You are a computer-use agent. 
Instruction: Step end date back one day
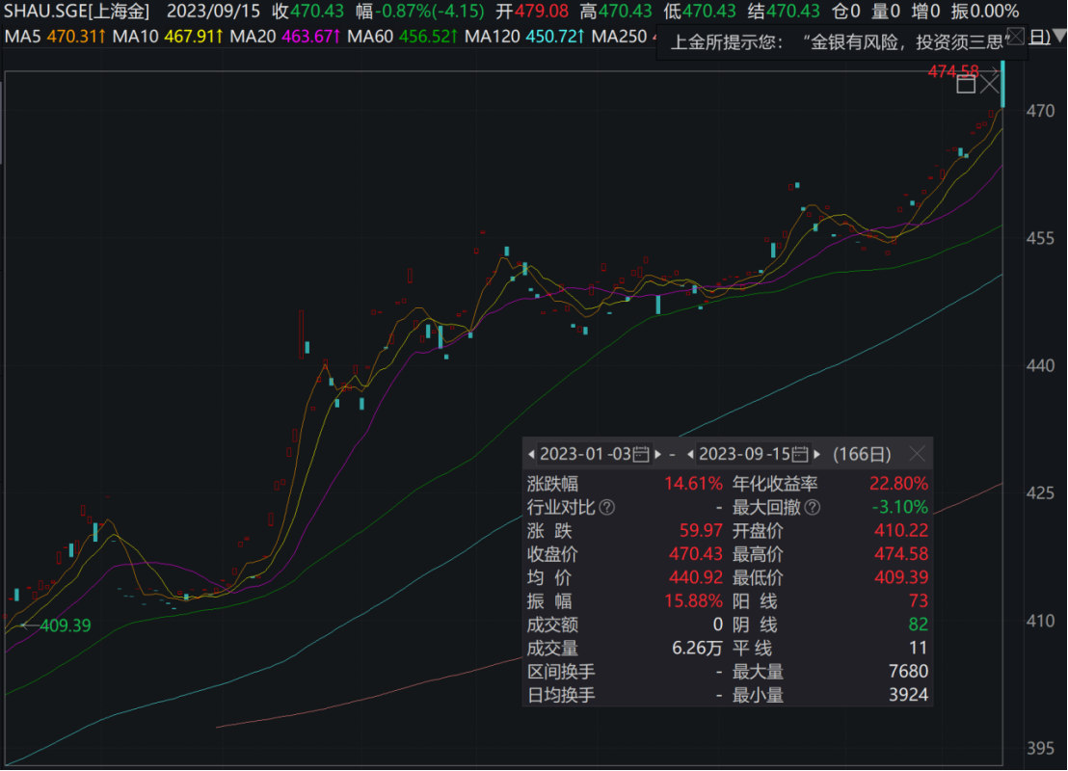[691, 454]
